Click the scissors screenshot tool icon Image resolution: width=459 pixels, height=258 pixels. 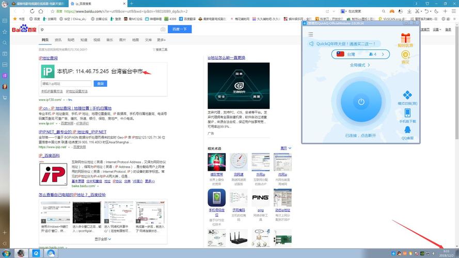click(417, 11)
